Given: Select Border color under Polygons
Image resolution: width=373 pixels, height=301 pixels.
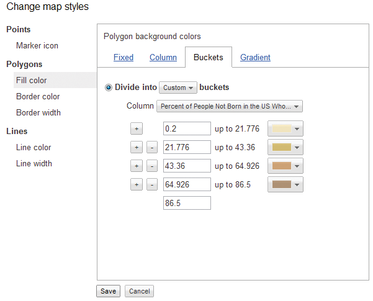Looking at the screenshot, I should click(x=37, y=97).
